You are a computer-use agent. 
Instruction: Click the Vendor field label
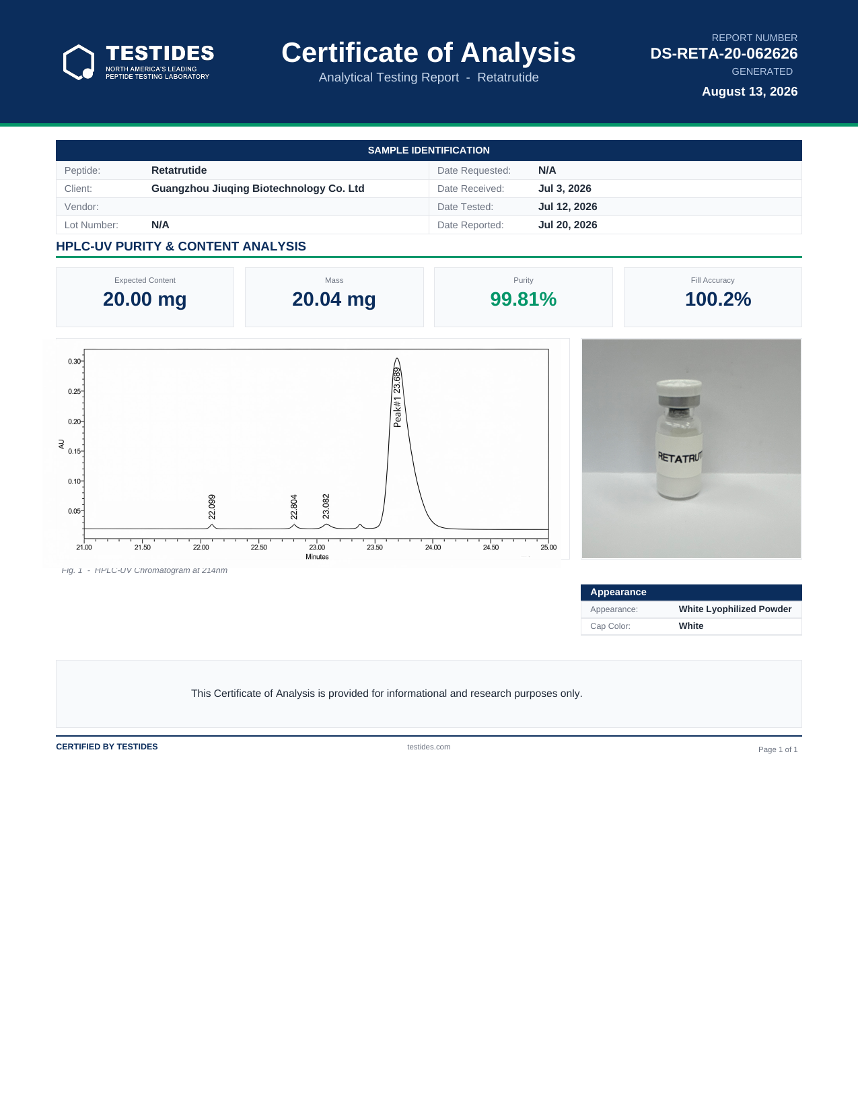pos(81,207)
